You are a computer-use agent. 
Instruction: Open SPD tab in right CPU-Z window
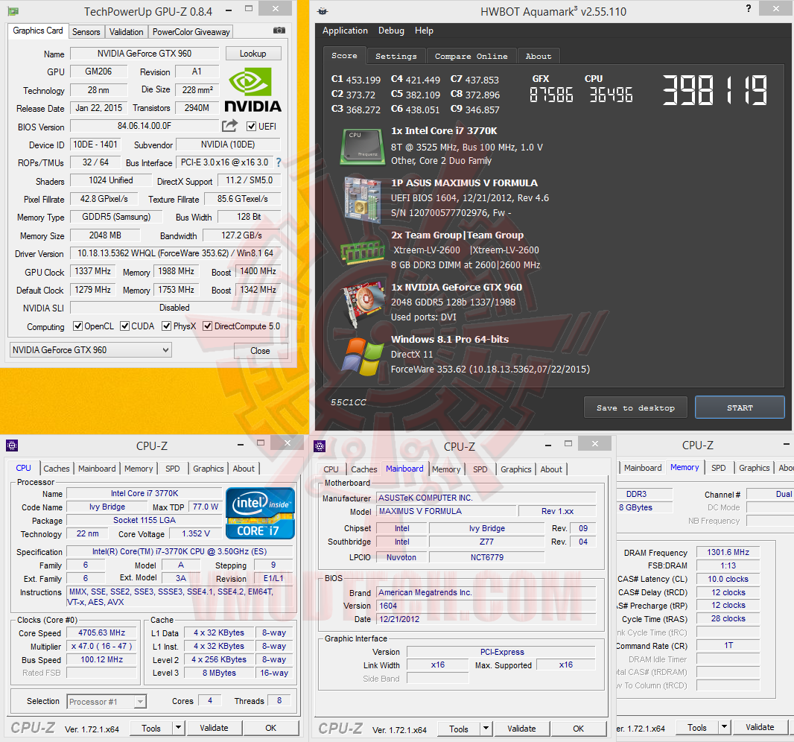point(719,468)
